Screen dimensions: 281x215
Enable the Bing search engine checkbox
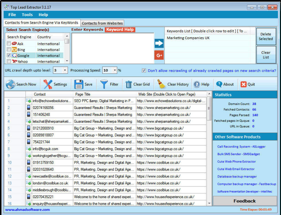tap(8, 49)
